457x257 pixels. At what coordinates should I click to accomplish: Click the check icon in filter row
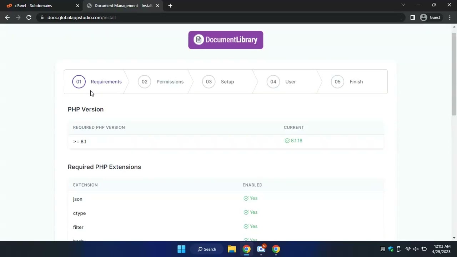click(246, 226)
